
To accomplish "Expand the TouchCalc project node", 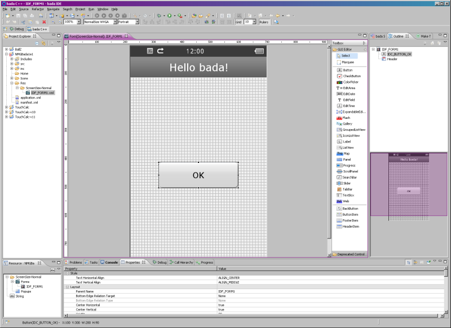I will point(6,107).
